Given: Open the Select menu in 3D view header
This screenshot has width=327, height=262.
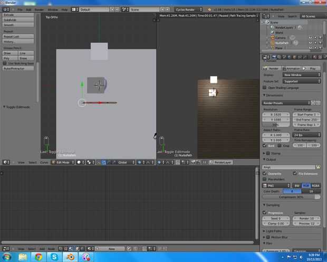Looking at the screenshot, I should tap(33, 162).
